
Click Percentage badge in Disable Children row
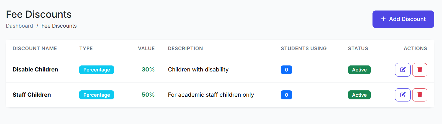pyautogui.click(x=97, y=70)
